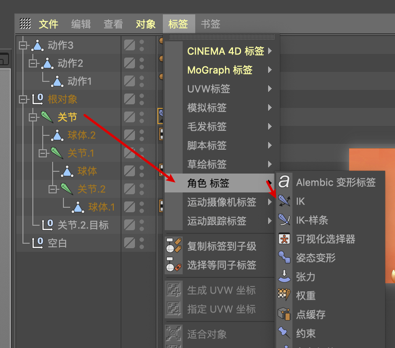Screen dimensions: 395x348
Task: Click the 约束 pin icon
Action: coord(284,333)
